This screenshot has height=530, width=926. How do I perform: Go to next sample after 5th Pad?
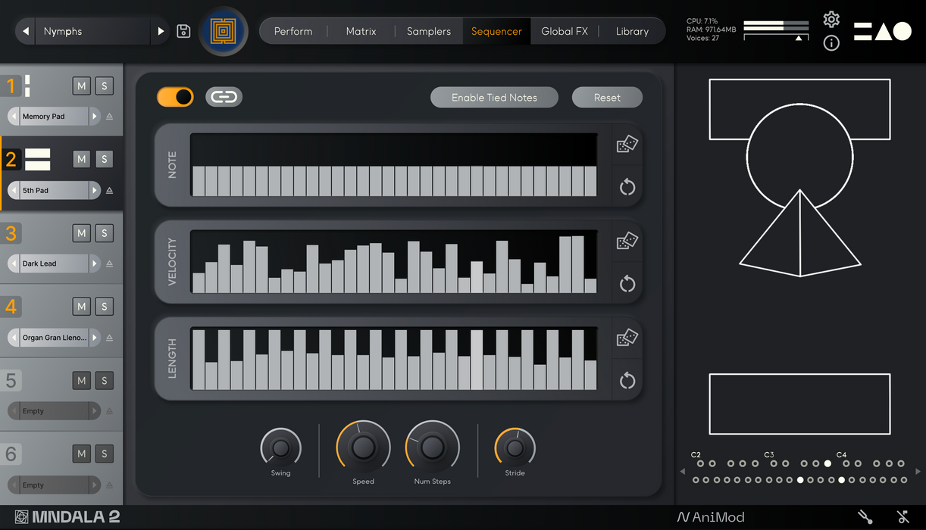tap(95, 190)
